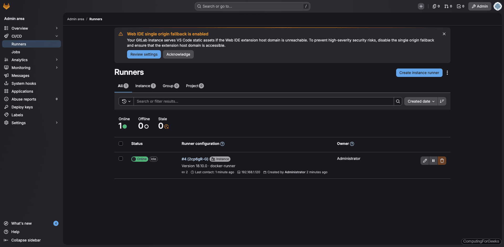Open the recent searches history toggle
The image size is (504, 247).
(126, 101)
